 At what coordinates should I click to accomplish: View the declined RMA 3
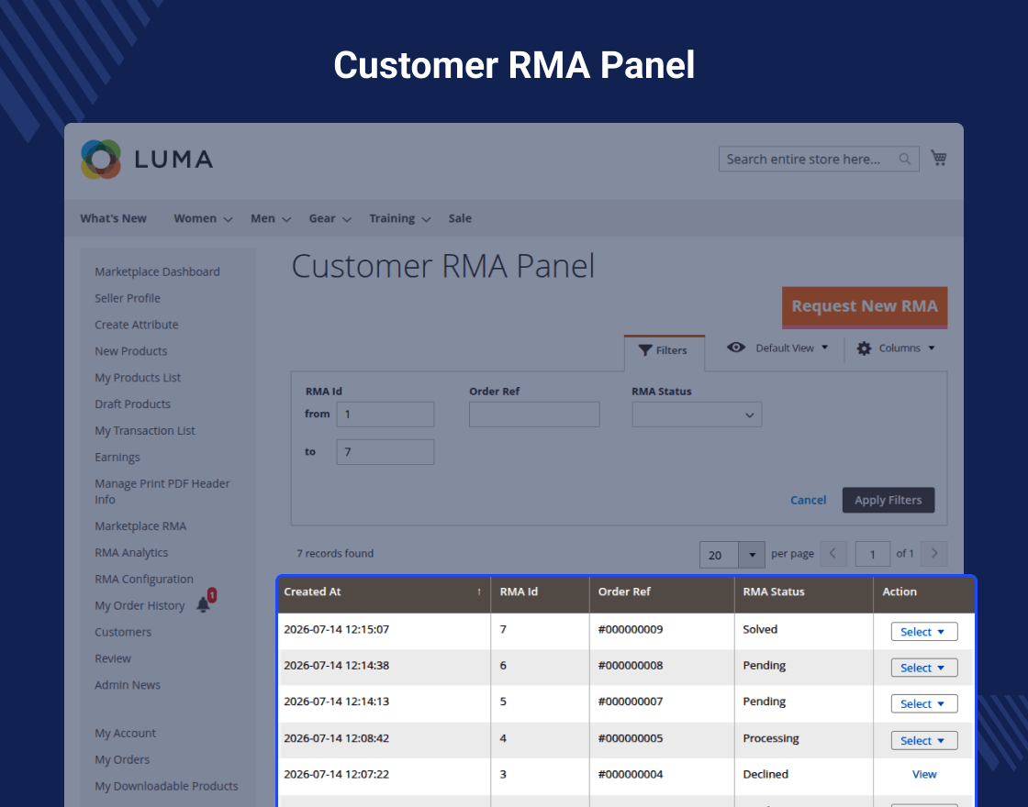[923, 774]
